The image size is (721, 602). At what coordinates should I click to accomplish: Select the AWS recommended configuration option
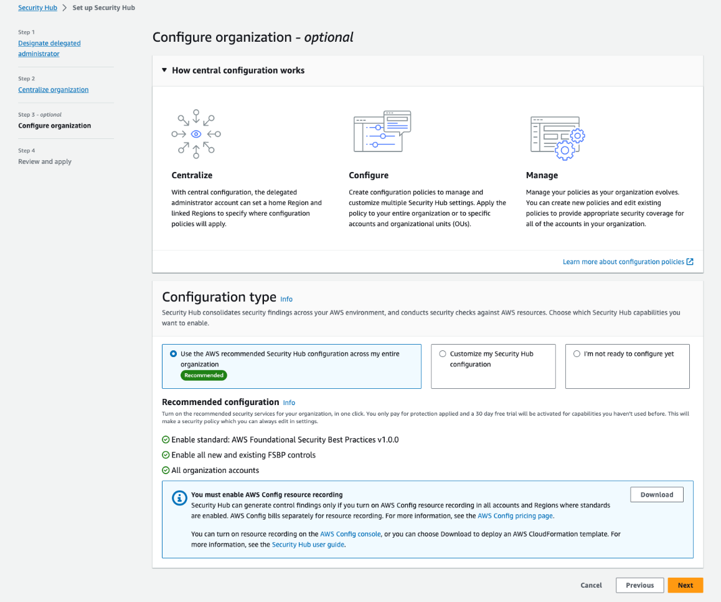click(x=174, y=353)
